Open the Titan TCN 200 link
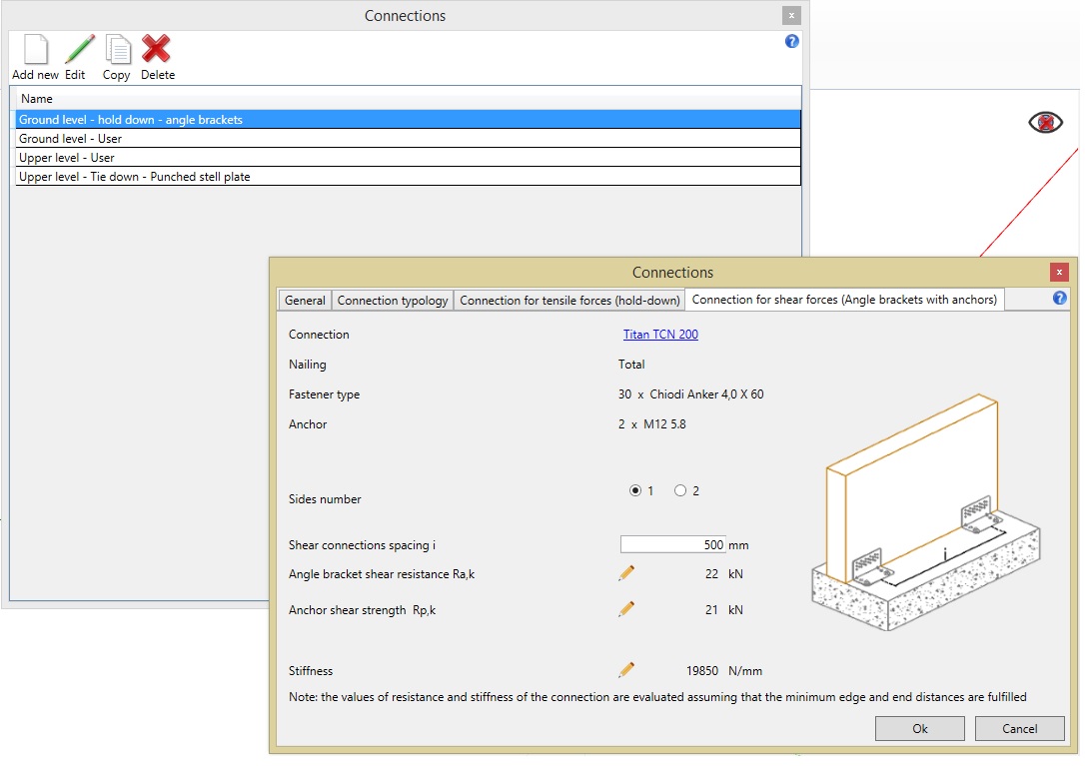The image size is (1085, 766). pyautogui.click(x=660, y=335)
